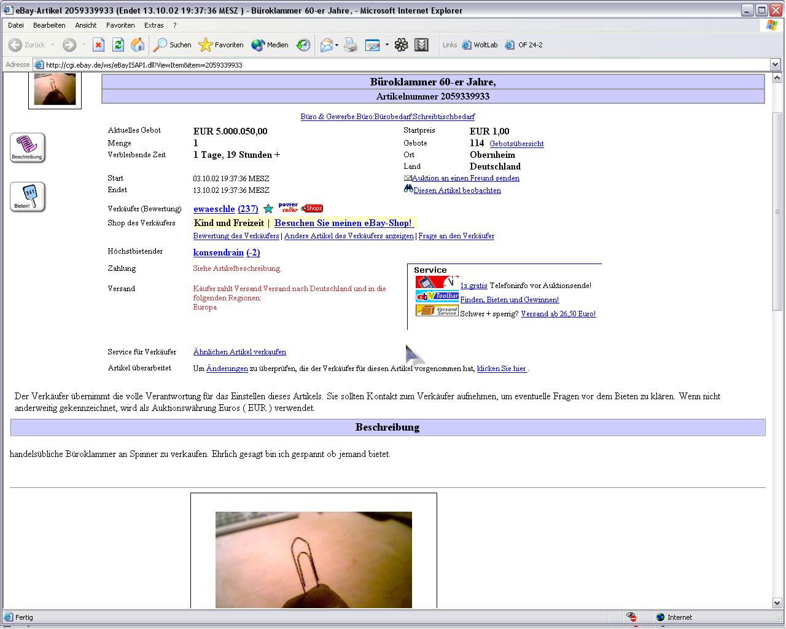Expand the Mail button dropdown arrow

click(x=337, y=45)
